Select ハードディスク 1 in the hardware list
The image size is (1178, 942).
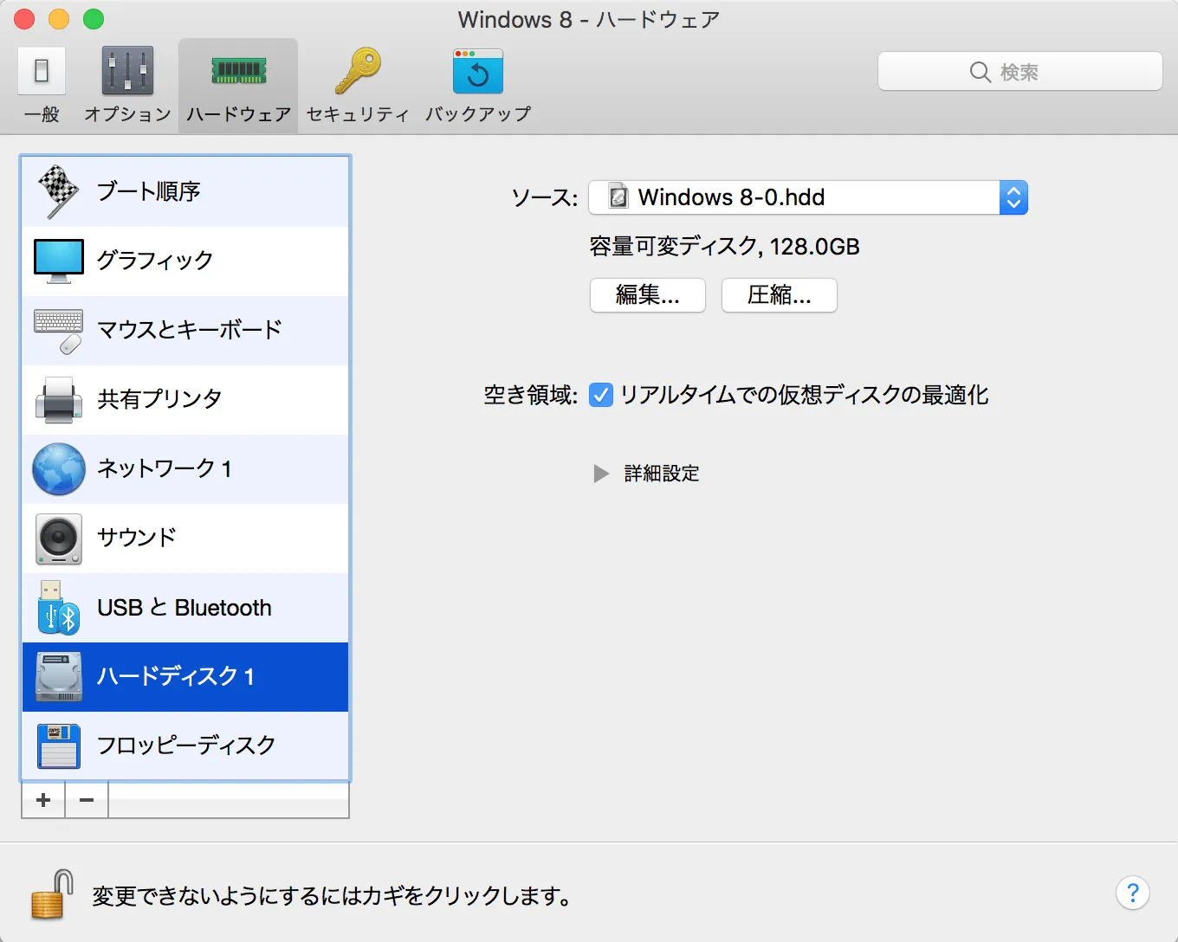[185, 676]
